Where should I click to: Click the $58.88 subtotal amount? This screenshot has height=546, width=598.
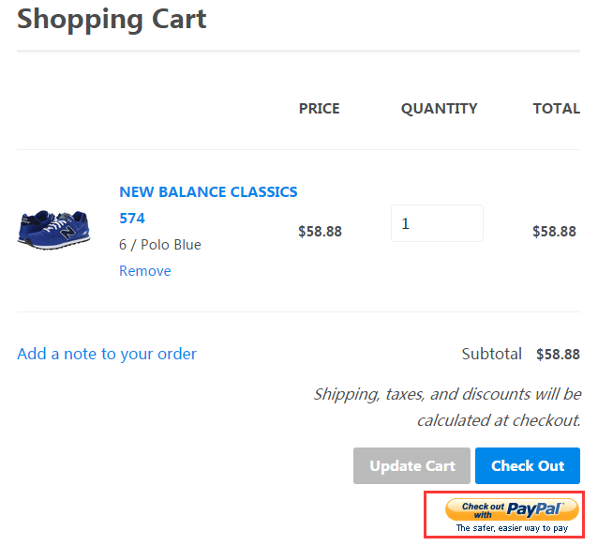click(x=558, y=355)
